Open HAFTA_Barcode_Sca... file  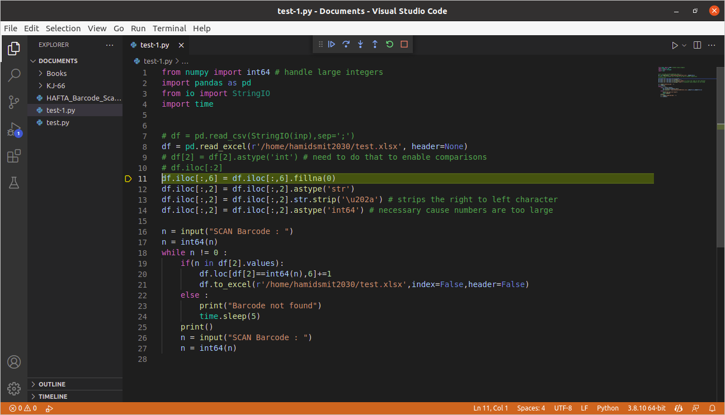click(75, 98)
